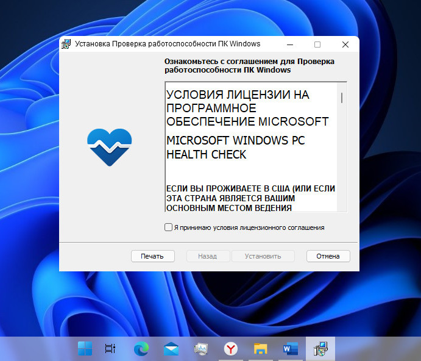
Task: Click the ЕСЛИ ВЫ ПРОЖИВАЕТЕ В США paragraph
Action: click(250, 198)
